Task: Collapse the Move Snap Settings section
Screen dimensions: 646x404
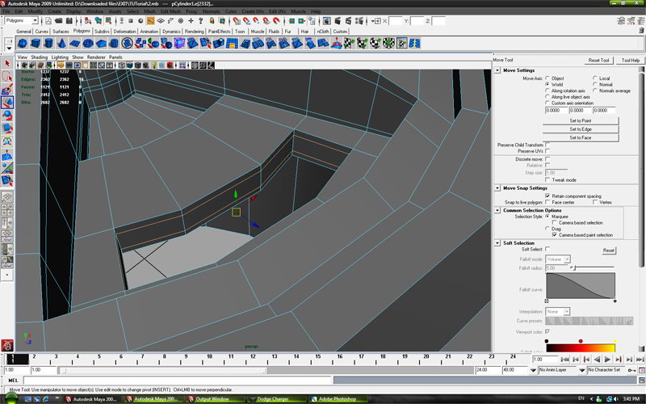Action: click(497, 188)
